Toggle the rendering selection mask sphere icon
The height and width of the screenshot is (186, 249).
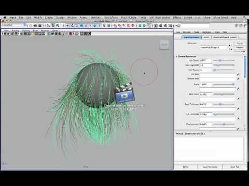(x=95, y=26)
